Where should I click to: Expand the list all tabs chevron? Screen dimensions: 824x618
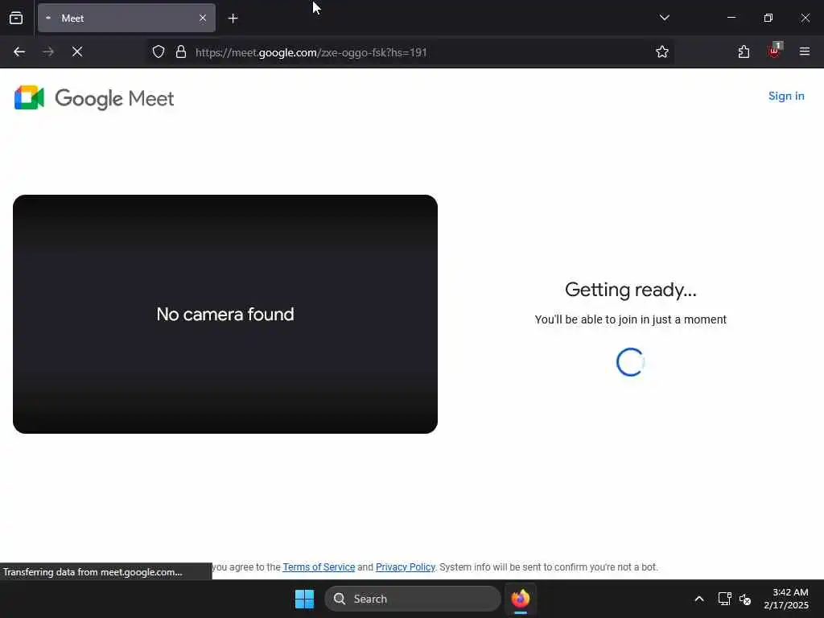(x=664, y=18)
